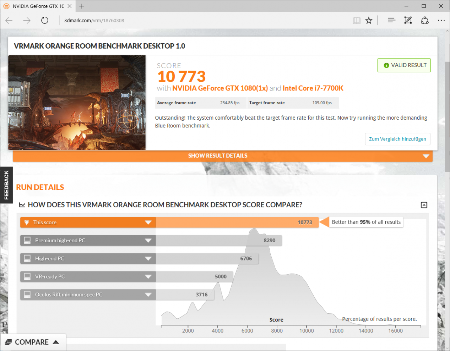Expand the Premium high-end PC dropdown
This screenshot has height=351, width=450.
click(x=148, y=240)
